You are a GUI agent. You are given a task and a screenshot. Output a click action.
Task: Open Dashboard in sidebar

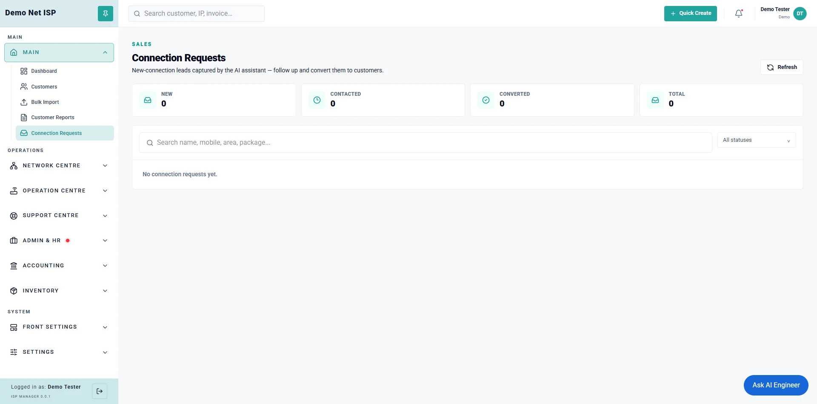65,71
